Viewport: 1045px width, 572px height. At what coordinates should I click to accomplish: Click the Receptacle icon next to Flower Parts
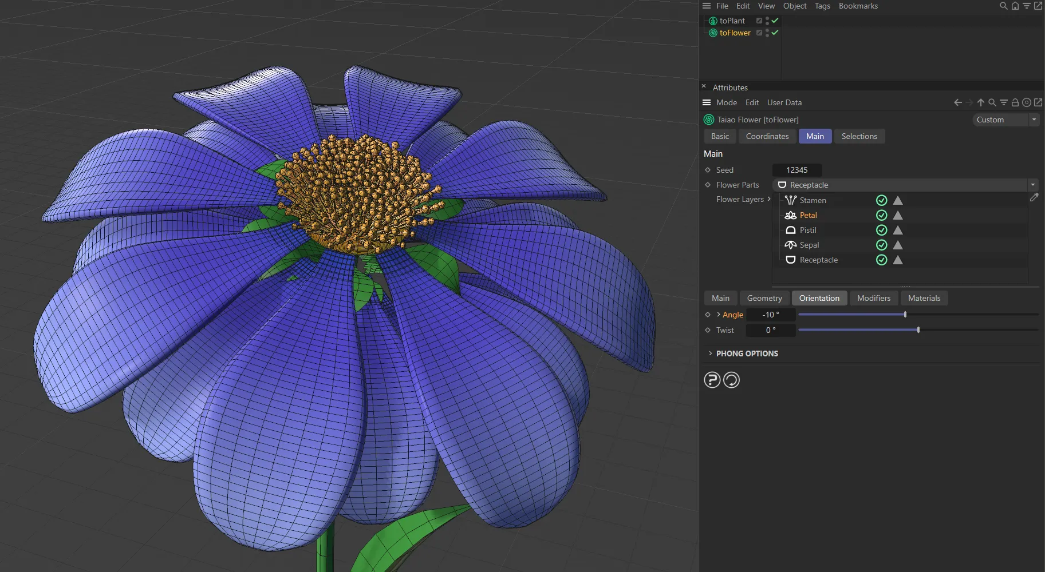[782, 185]
